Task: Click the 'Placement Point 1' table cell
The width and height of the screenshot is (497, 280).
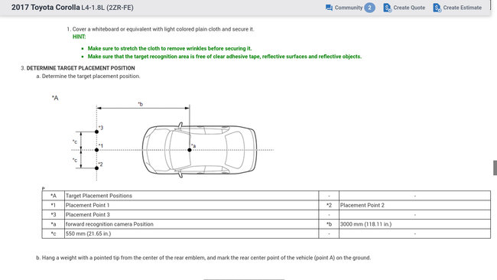Action: [x=191, y=205]
